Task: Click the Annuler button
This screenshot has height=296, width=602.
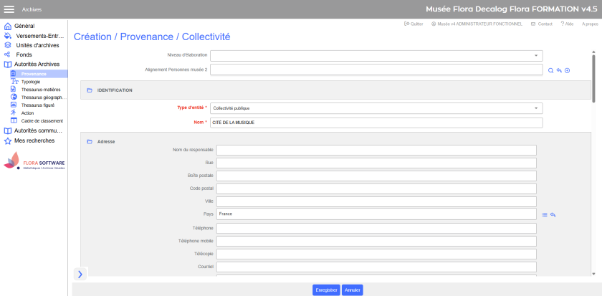Action: pyautogui.click(x=353, y=290)
